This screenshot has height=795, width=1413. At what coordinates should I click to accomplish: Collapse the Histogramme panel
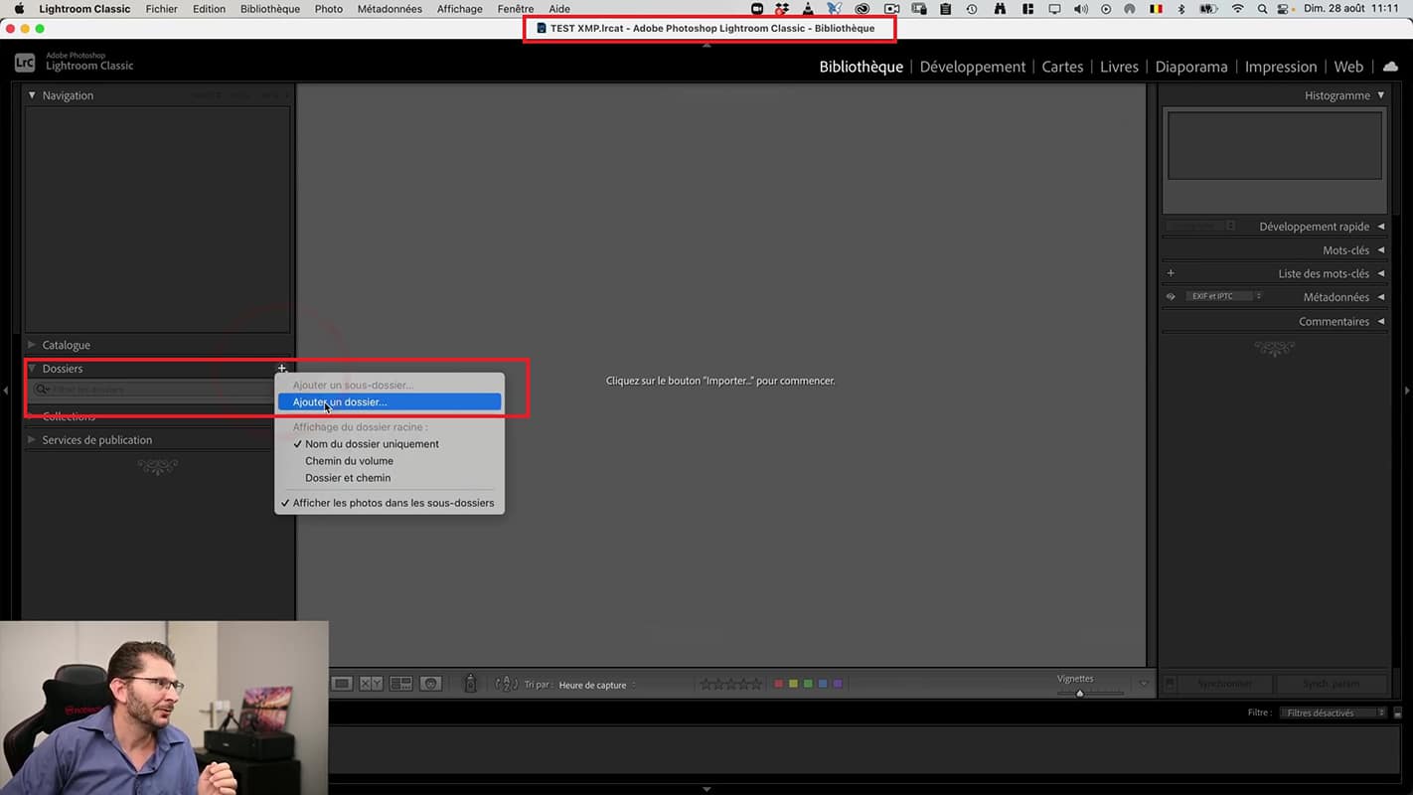[1381, 95]
